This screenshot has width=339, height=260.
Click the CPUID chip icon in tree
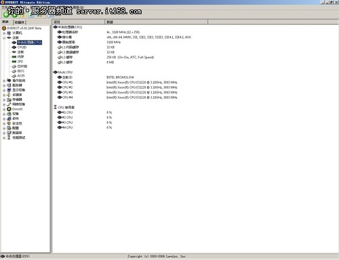click(x=14, y=47)
